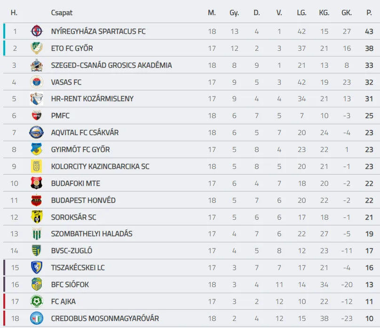This screenshot has width=380, height=328.
Task: Click the Szombathelyi Haladás team name
Action: click(92, 234)
